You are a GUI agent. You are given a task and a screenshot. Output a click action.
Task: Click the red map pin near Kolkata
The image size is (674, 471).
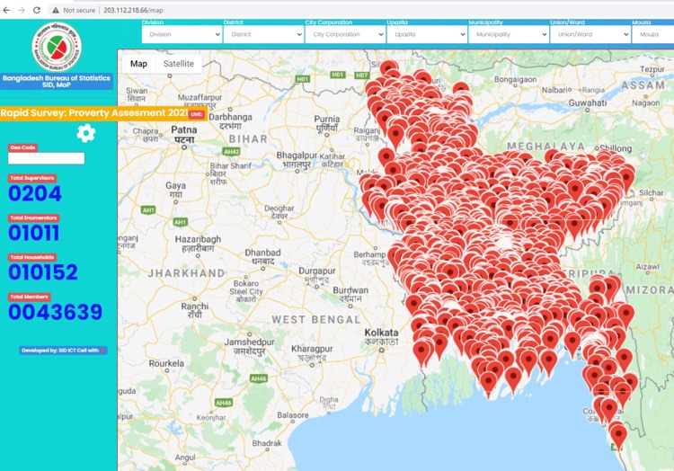[422, 349]
